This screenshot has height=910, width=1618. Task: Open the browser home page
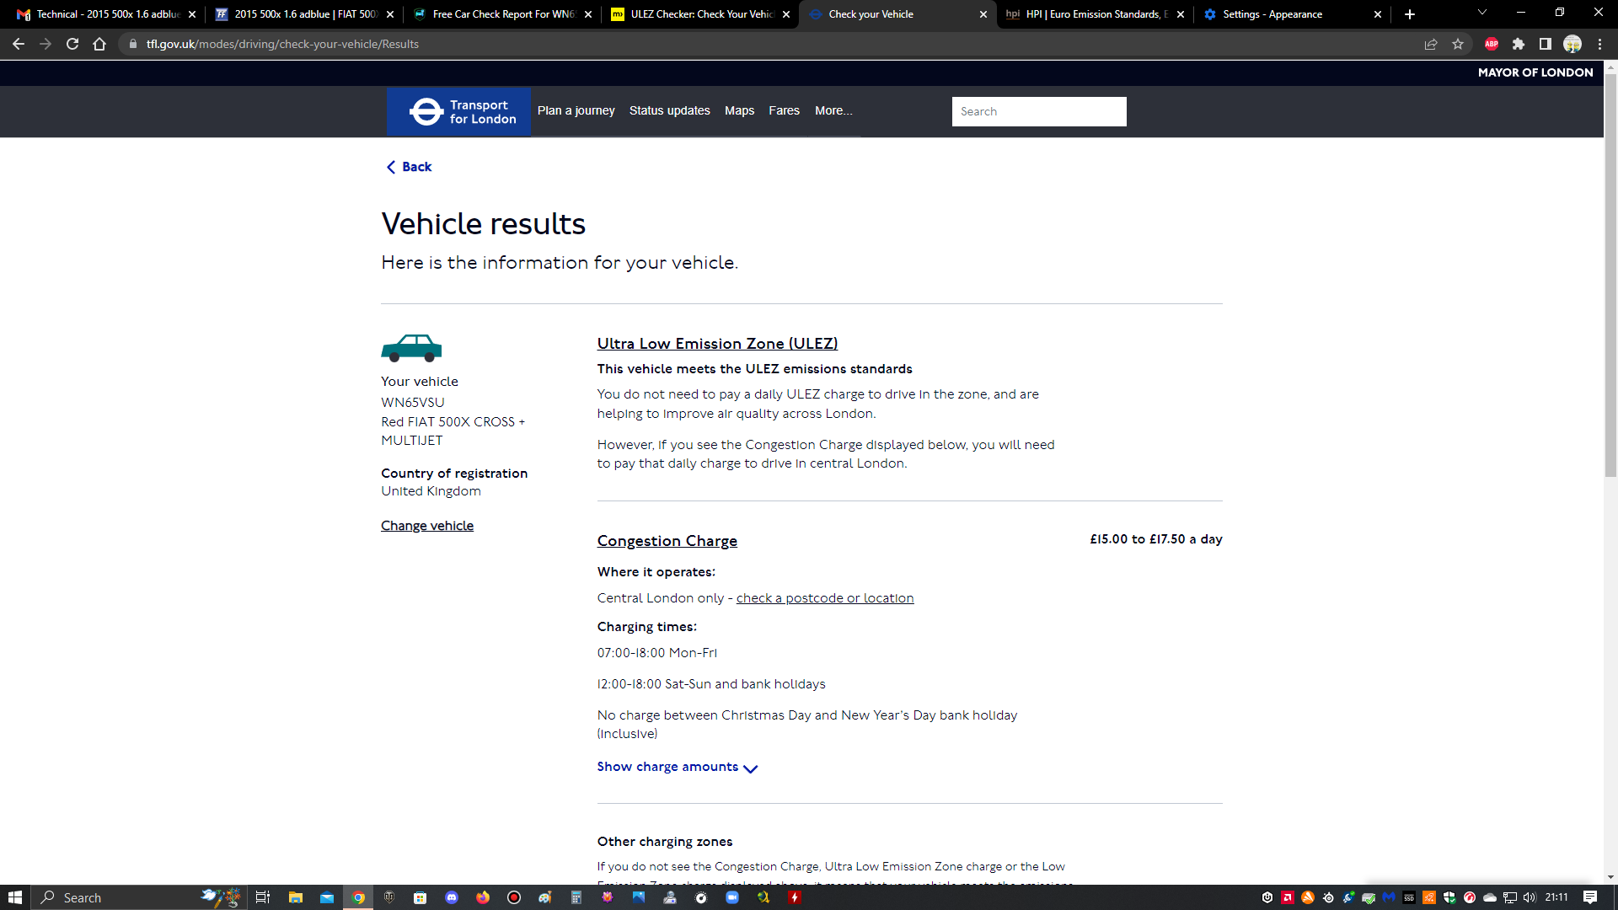click(99, 44)
